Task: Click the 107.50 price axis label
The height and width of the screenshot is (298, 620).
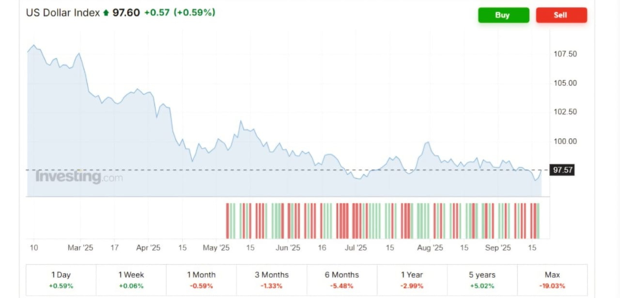Action: coord(565,54)
